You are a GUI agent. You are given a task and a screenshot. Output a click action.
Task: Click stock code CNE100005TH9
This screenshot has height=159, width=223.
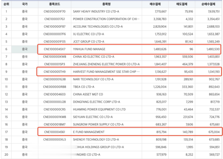(55, 72)
